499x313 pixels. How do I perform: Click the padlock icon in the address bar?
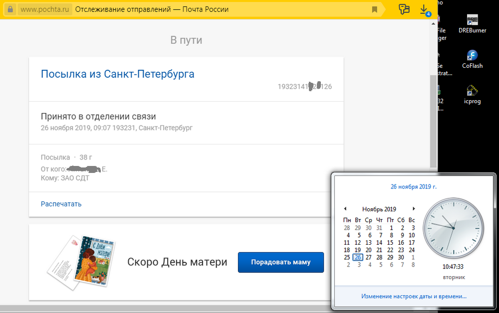tap(10, 9)
